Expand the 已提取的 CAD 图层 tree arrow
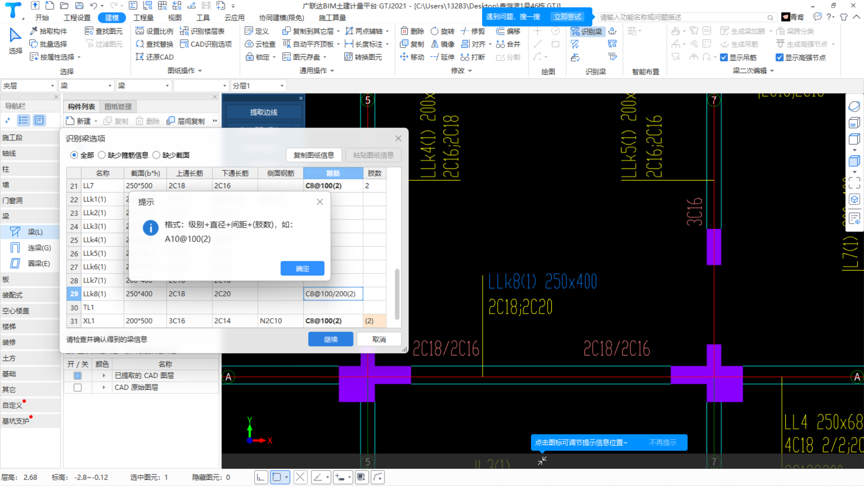 pyautogui.click(x=104, y=376)
